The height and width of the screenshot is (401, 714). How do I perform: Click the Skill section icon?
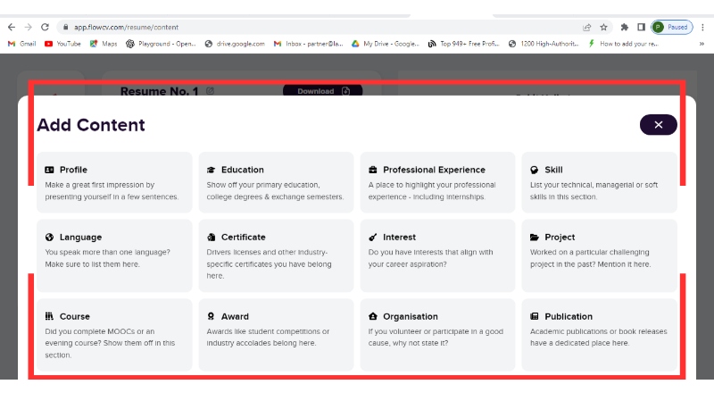coord(534,170)
